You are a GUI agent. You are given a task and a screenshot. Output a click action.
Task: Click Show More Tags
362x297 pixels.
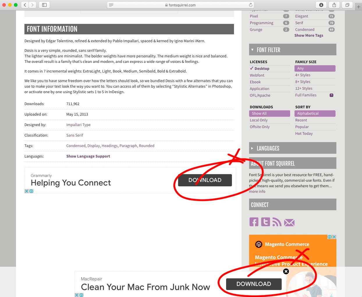(309, 35)
